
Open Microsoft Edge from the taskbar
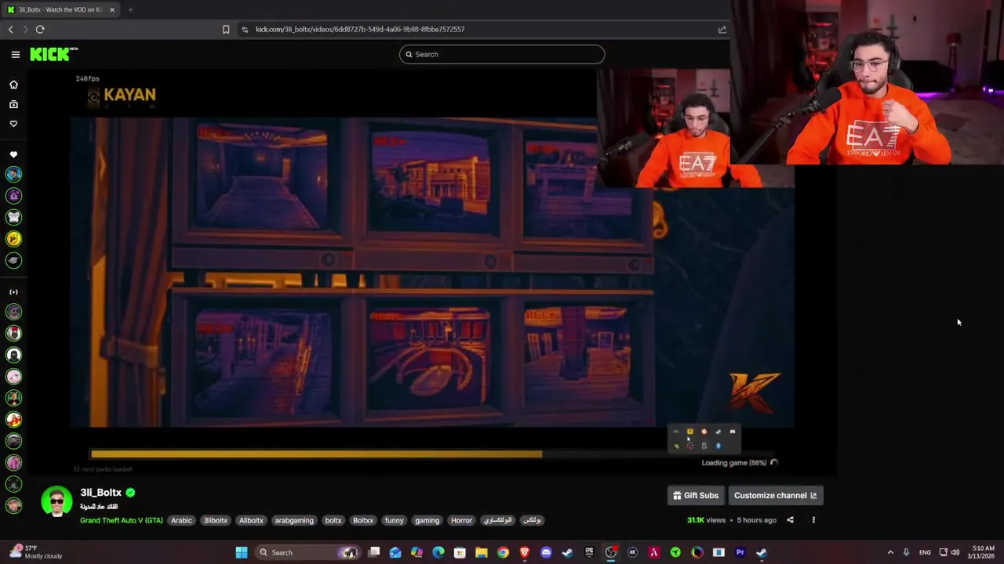(438, 552)
